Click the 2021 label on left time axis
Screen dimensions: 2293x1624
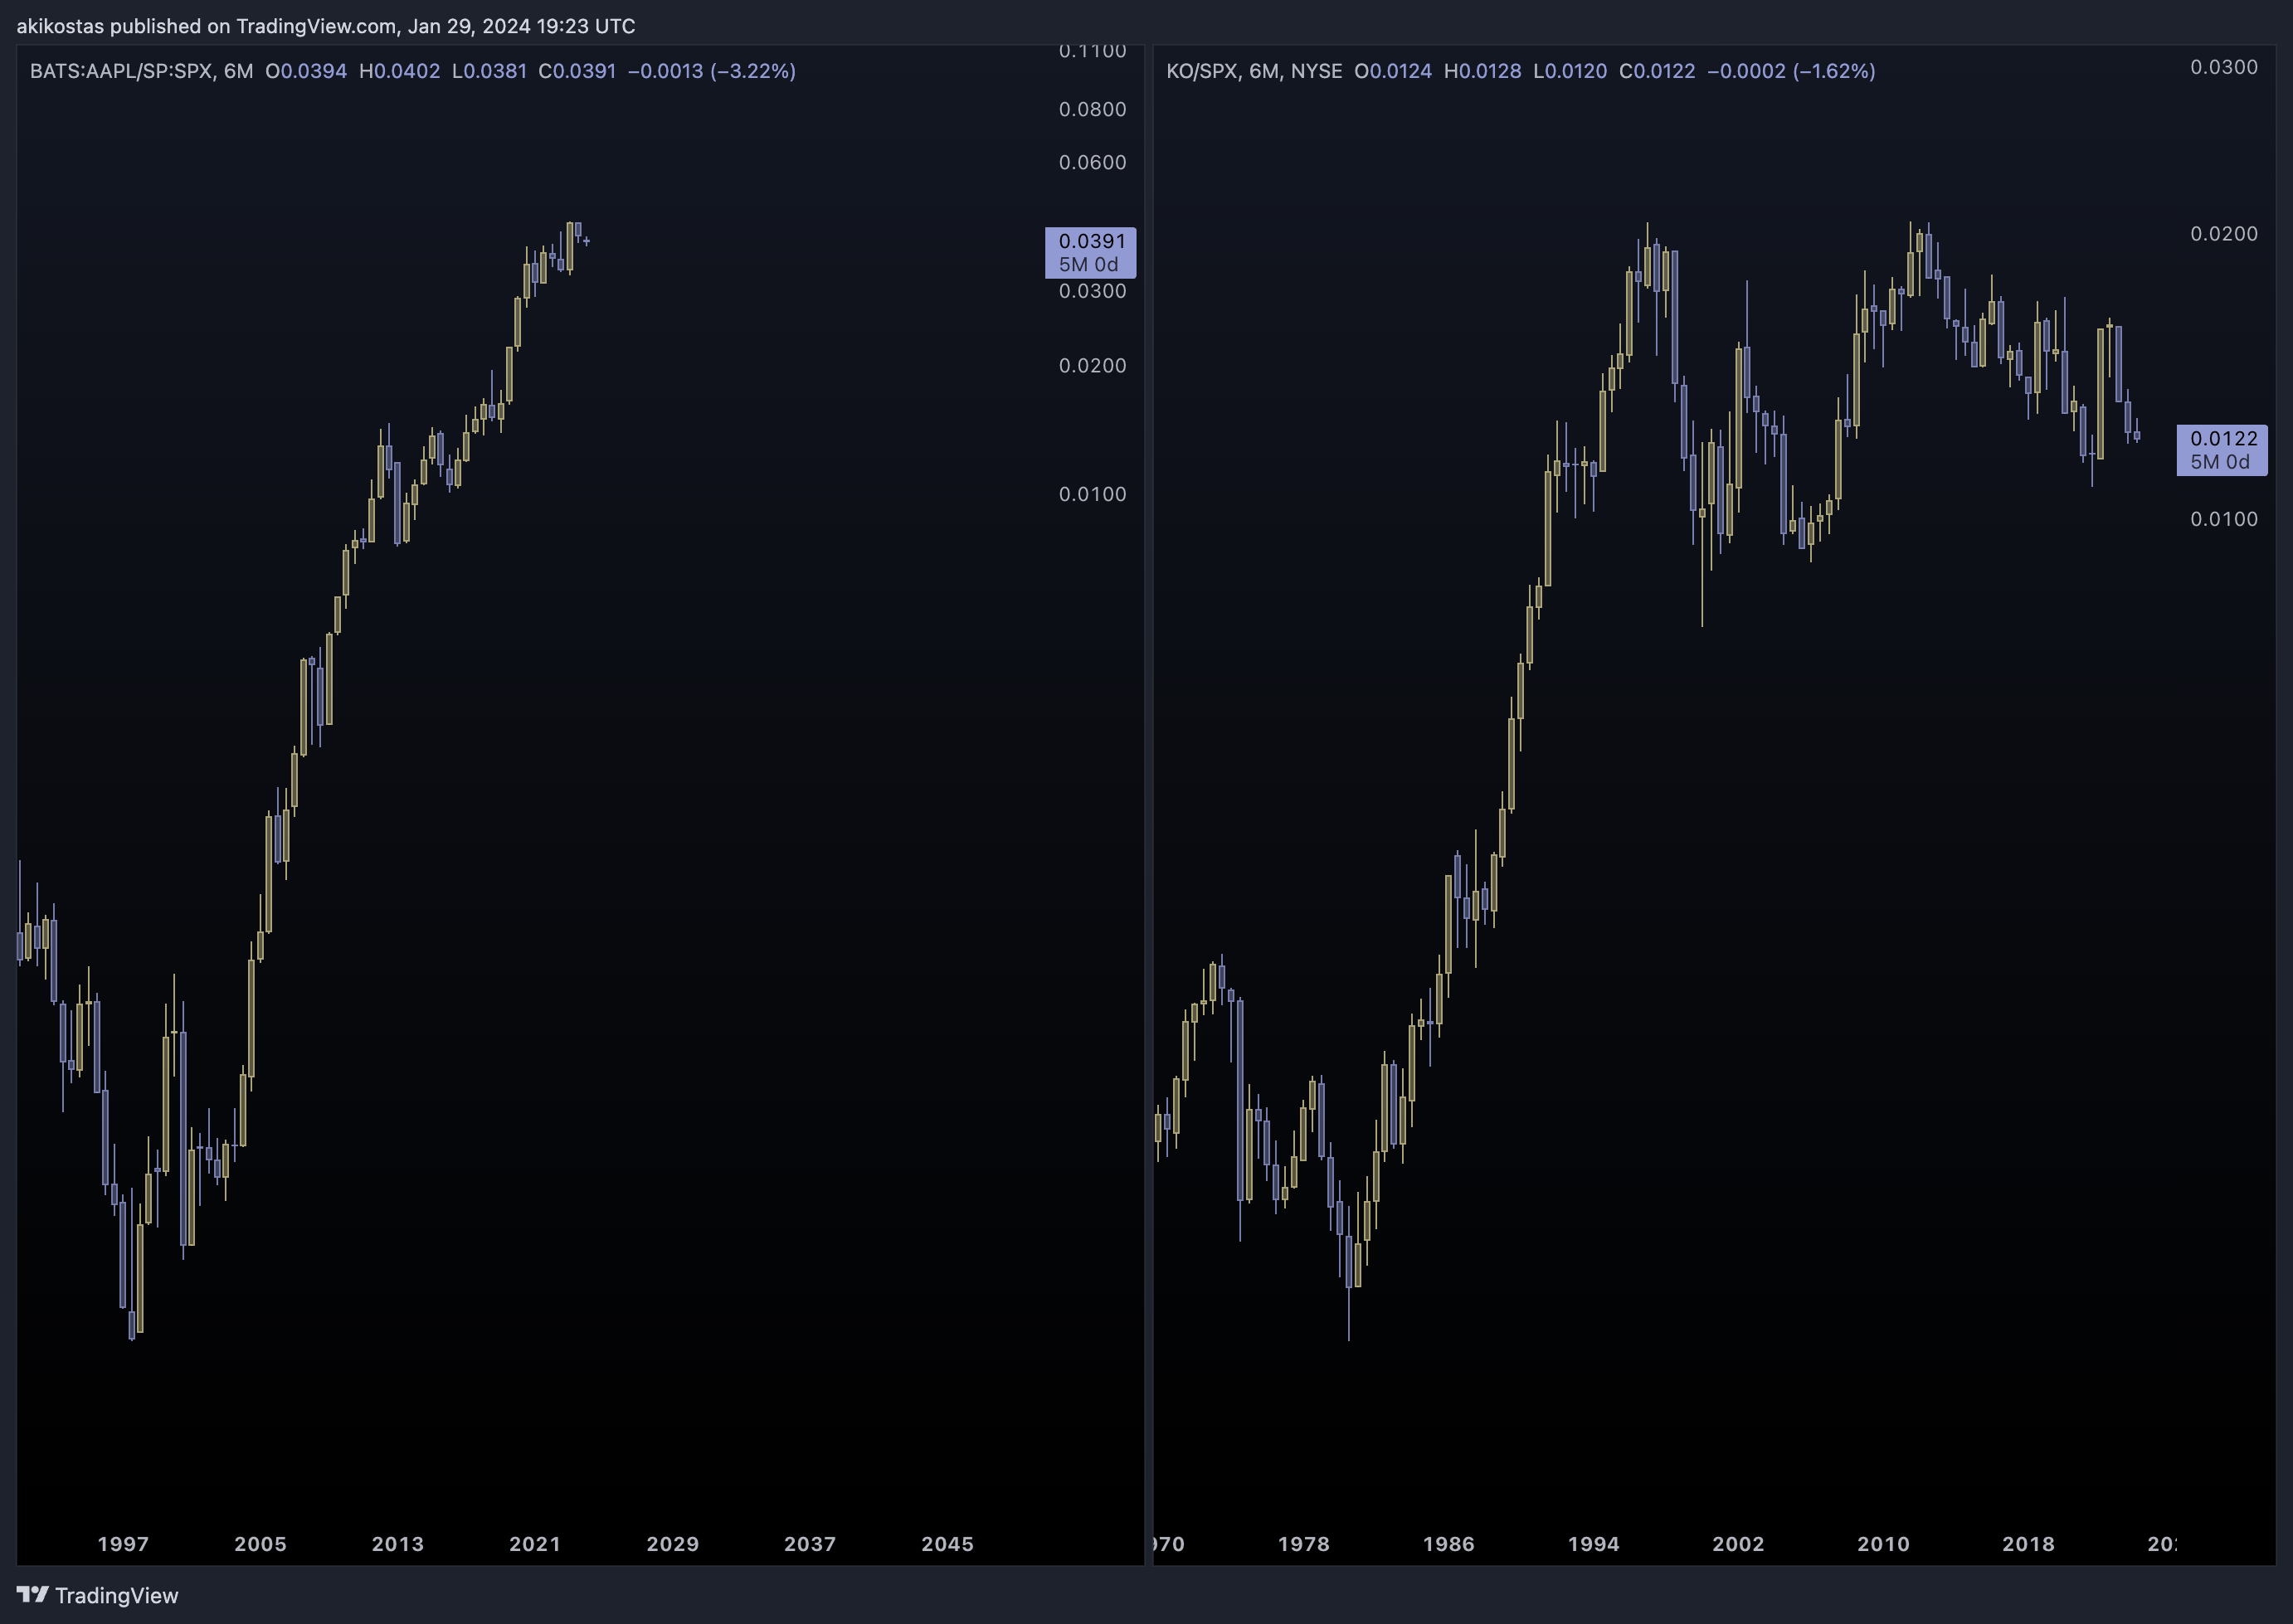535,1543
